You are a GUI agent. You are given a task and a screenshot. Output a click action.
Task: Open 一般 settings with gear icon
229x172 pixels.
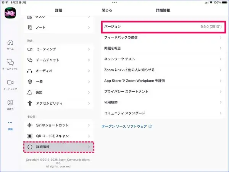(58, 82)
